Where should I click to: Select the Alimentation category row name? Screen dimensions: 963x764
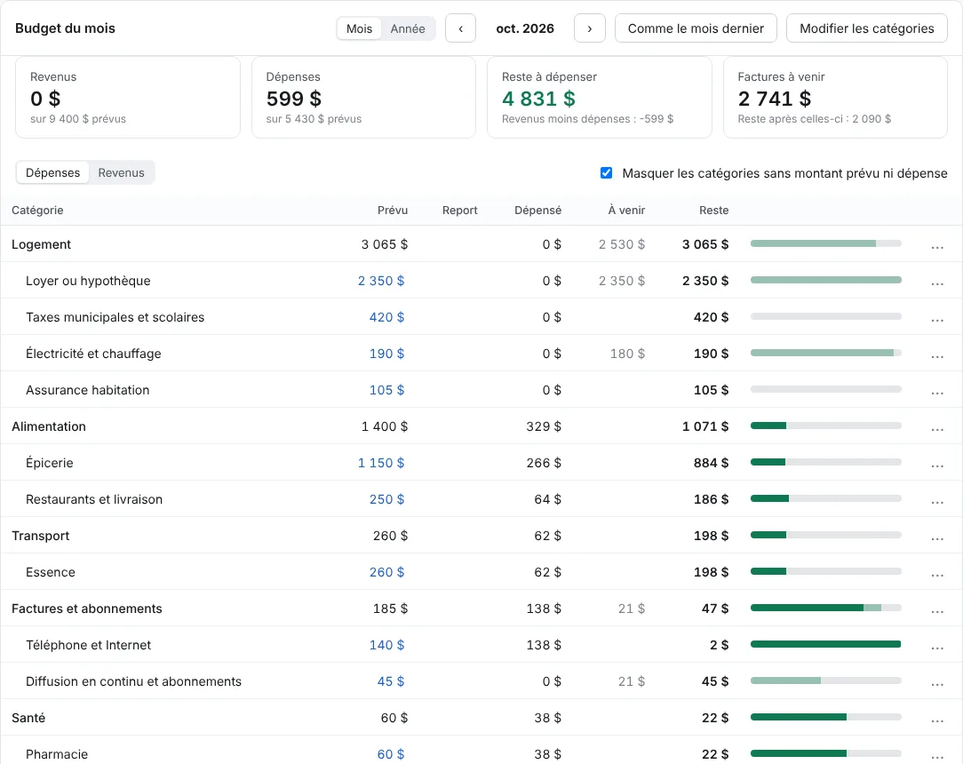point(49,426)
